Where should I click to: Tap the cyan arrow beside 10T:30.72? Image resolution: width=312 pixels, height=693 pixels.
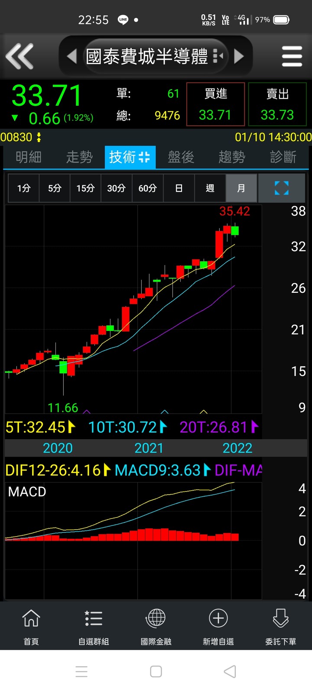click(x=163, y=427)
